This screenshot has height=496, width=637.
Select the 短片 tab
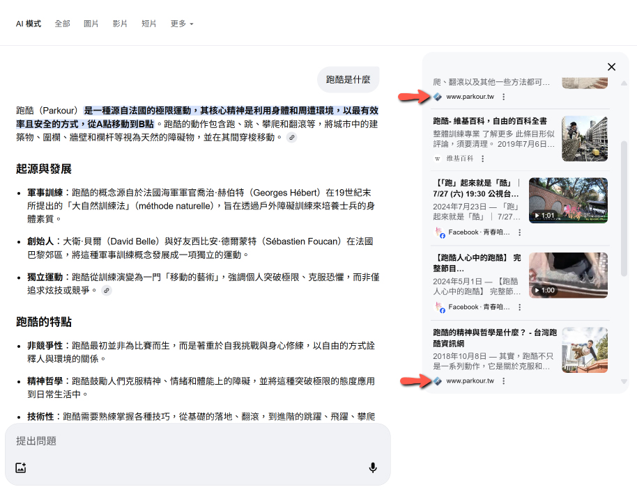pyautogui.click(x=149, y=24)
